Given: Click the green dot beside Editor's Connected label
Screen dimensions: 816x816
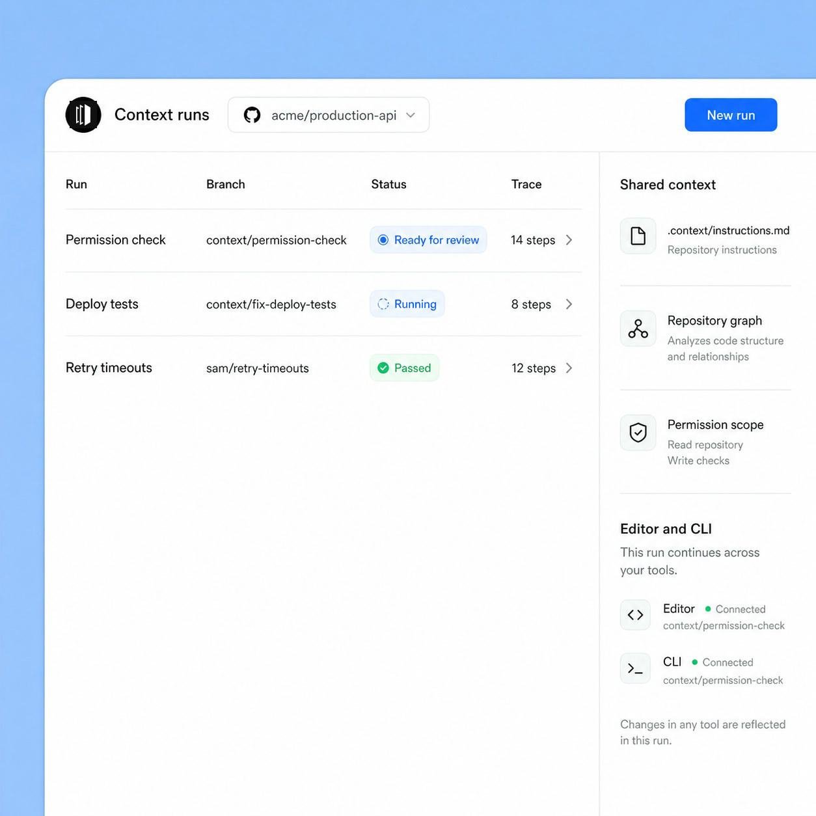Looking at the screenshot, I should point(708,609).
